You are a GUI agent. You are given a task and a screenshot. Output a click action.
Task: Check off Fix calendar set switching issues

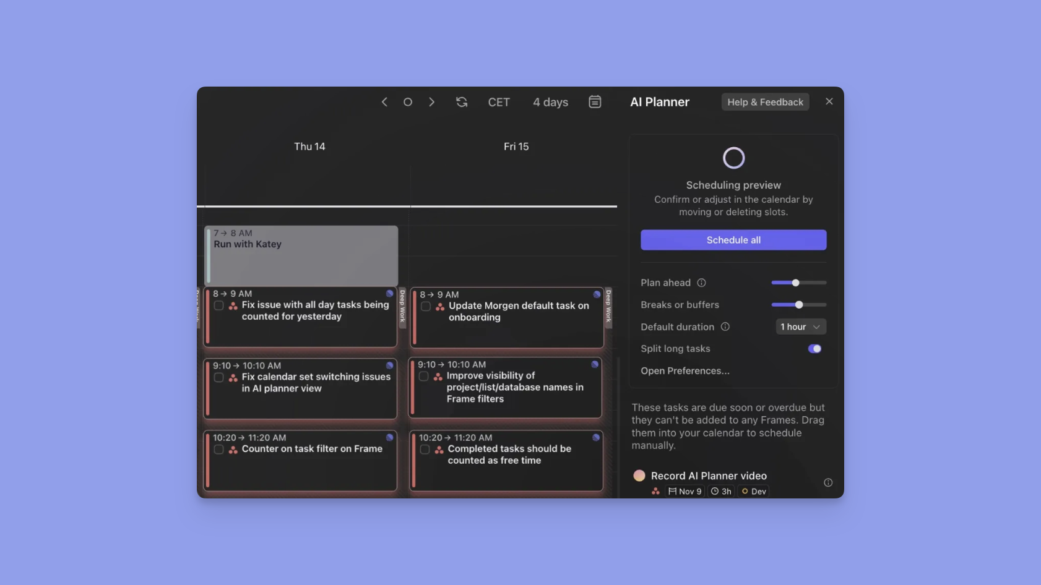click(x=218, y=377)
